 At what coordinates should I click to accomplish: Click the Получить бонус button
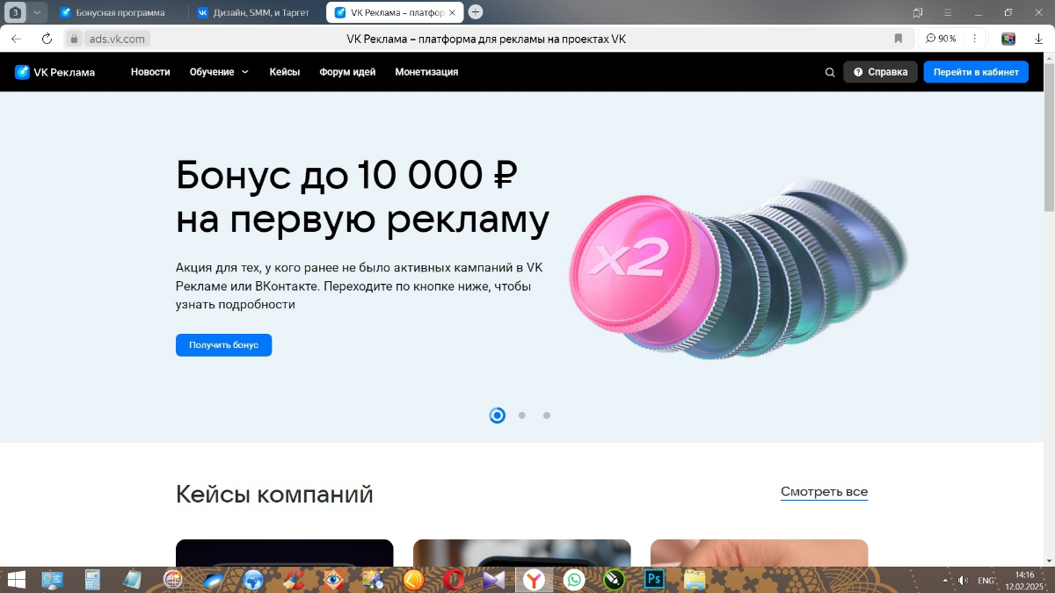click(x=223, y=344)
